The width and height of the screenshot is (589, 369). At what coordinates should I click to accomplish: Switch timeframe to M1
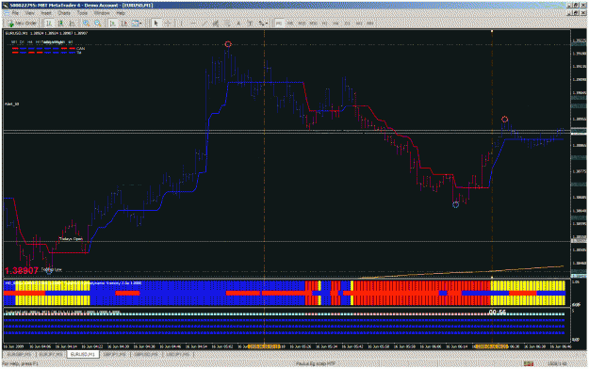(279, 24)
